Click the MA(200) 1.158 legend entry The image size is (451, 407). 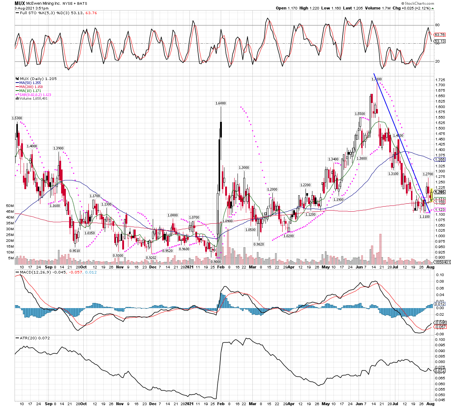29,87
